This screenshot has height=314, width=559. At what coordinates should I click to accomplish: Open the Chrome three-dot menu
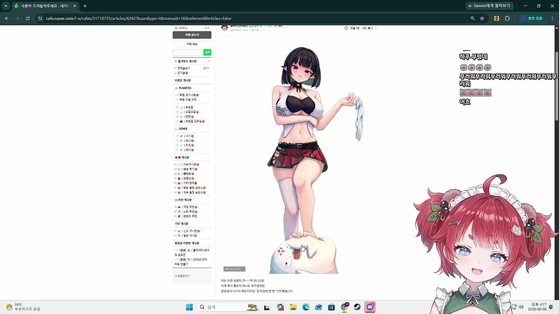(x=552, y=18)
